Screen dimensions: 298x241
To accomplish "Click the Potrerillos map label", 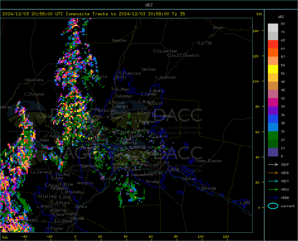I will coord(61,136).
